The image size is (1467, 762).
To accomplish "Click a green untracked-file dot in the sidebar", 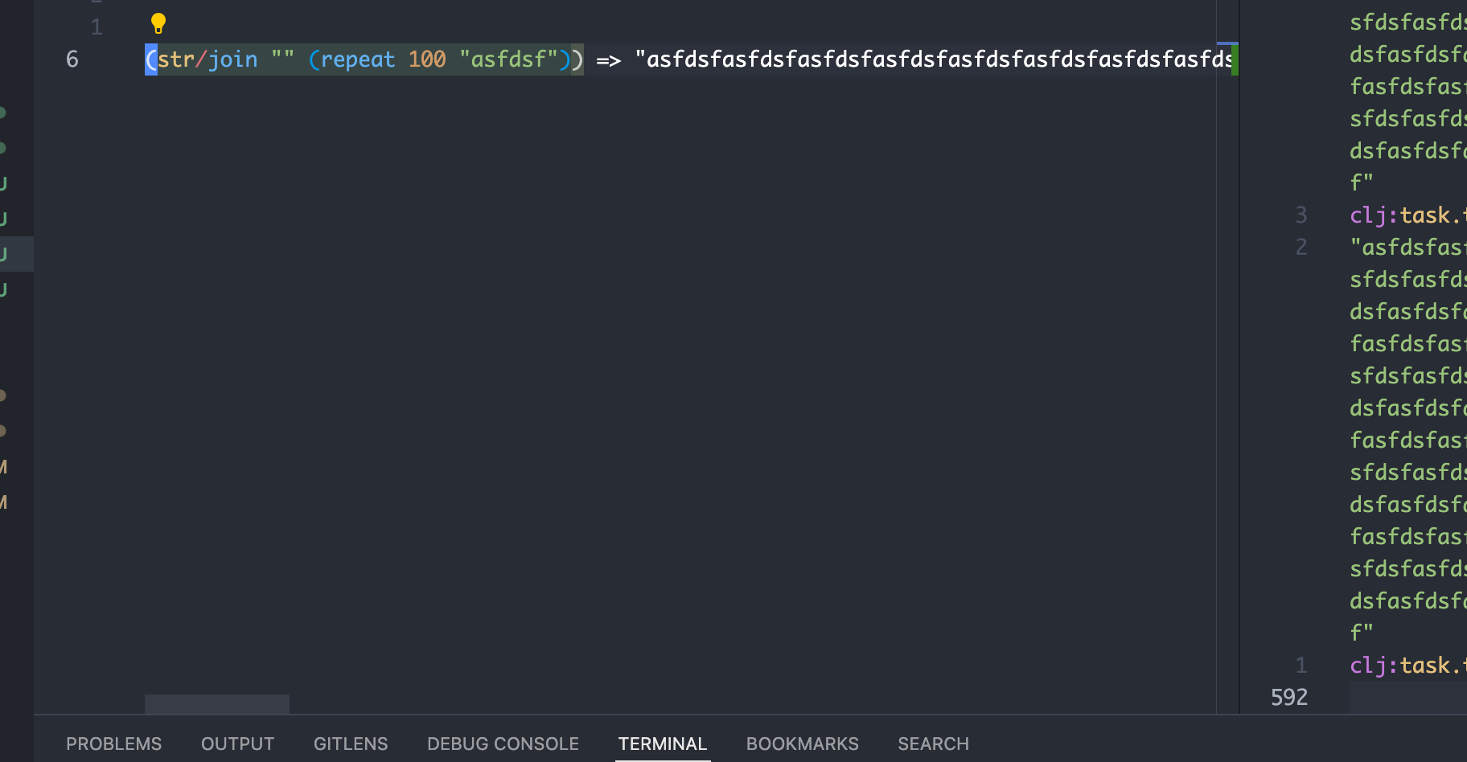I will point(3,113).
